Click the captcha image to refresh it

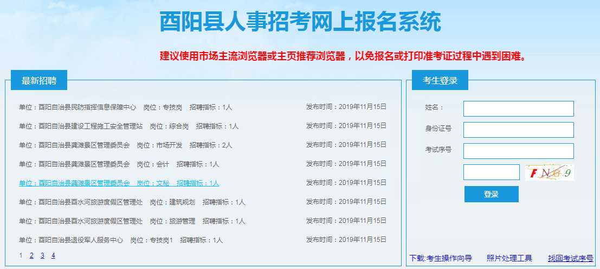[x=549, y=172]
